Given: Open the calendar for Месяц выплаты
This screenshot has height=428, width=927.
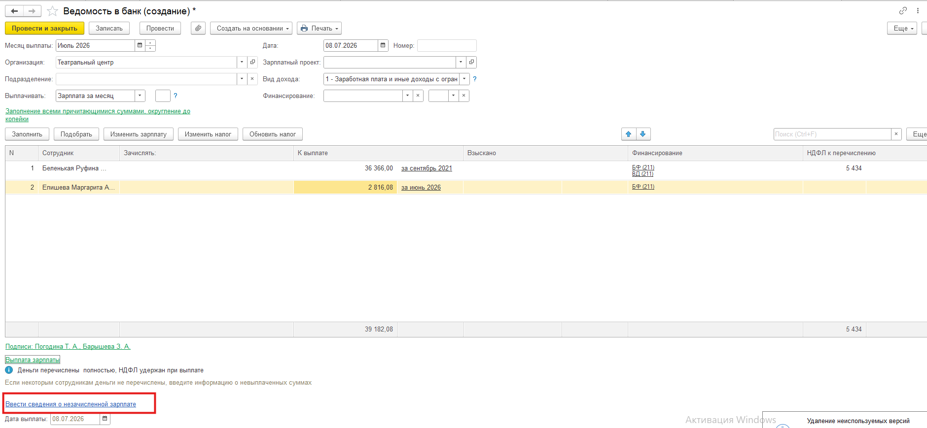Looking at the screenshot, I should click(140, 45).
